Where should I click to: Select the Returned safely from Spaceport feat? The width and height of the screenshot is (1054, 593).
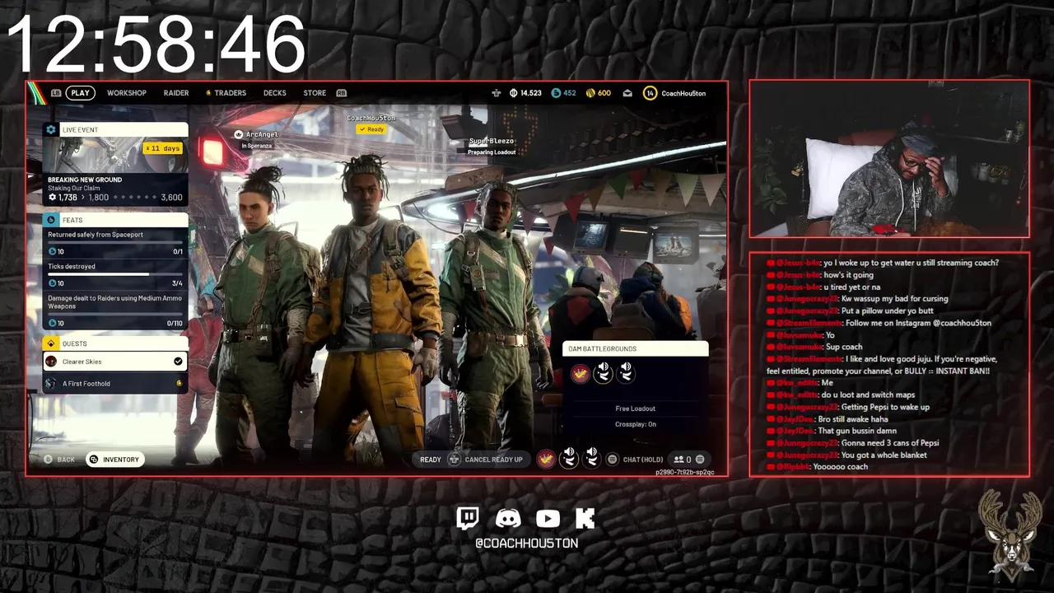(x=115, y=242)
